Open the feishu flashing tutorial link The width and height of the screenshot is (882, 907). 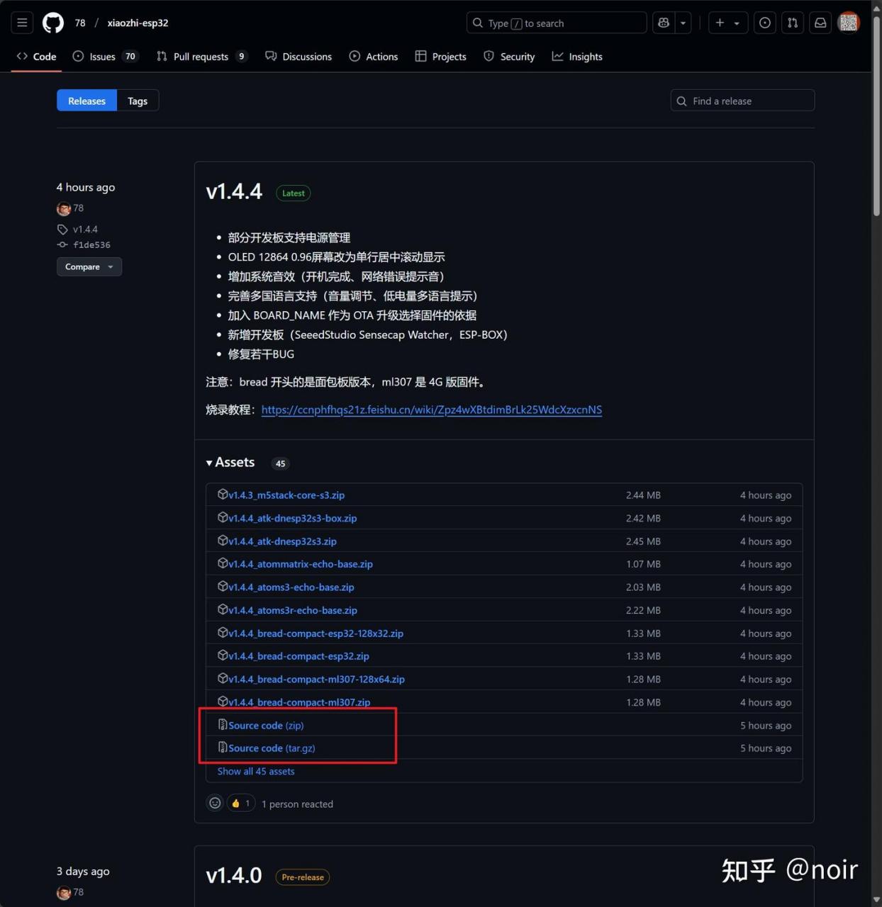(431, 410)
